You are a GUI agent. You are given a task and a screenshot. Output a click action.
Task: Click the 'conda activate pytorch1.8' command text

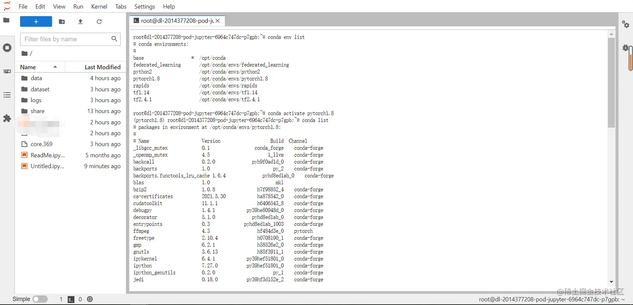(301, 114)
